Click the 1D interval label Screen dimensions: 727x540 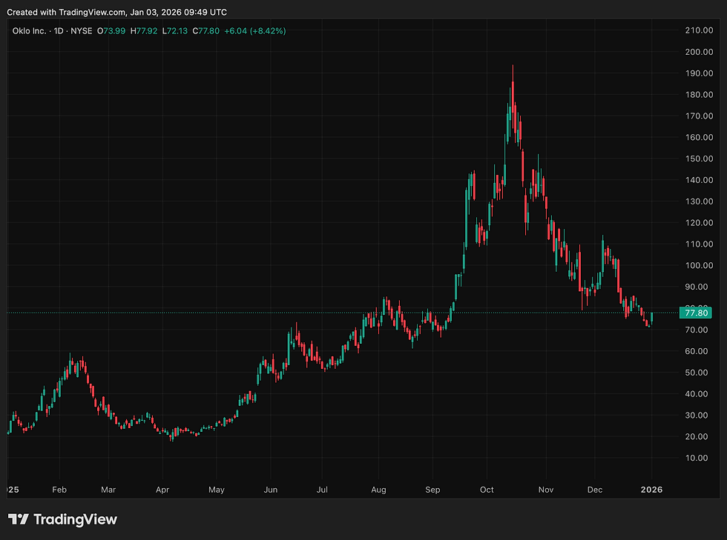coord(59,31)
